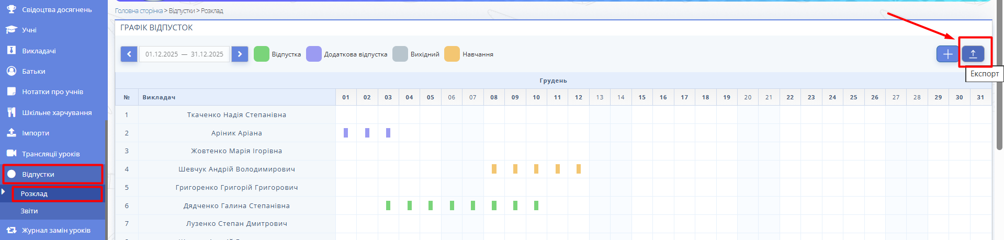
Task: Click the plus icon to add vacation
Action: [x=947, y=54]
